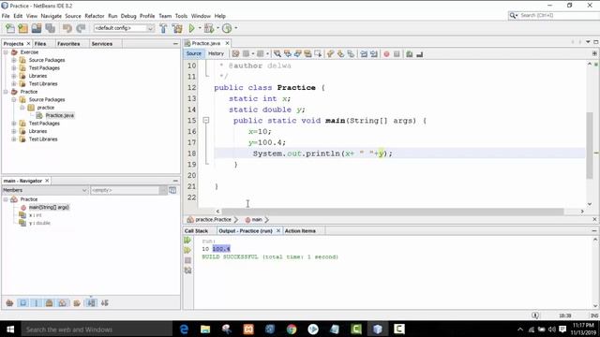Toggle Fully Qualified Names in Navigator

point(77,303)
